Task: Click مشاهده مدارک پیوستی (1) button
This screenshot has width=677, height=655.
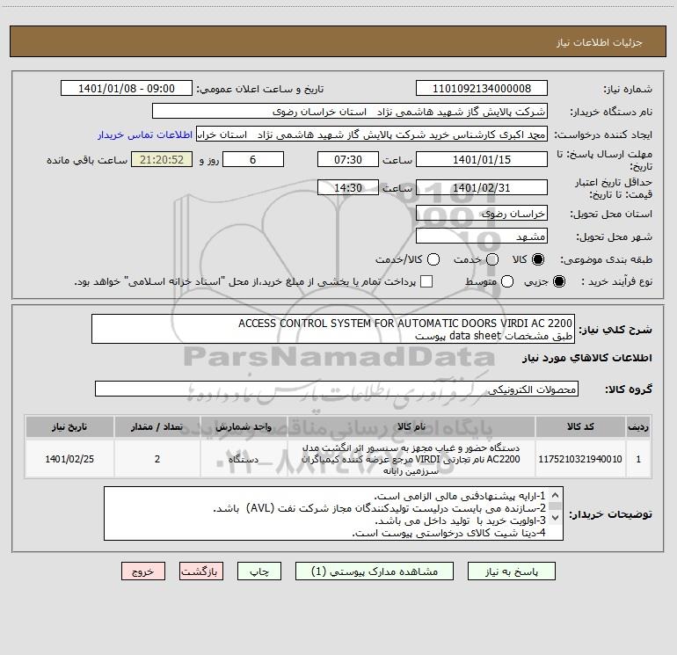Action: click(x=375, y=571)
